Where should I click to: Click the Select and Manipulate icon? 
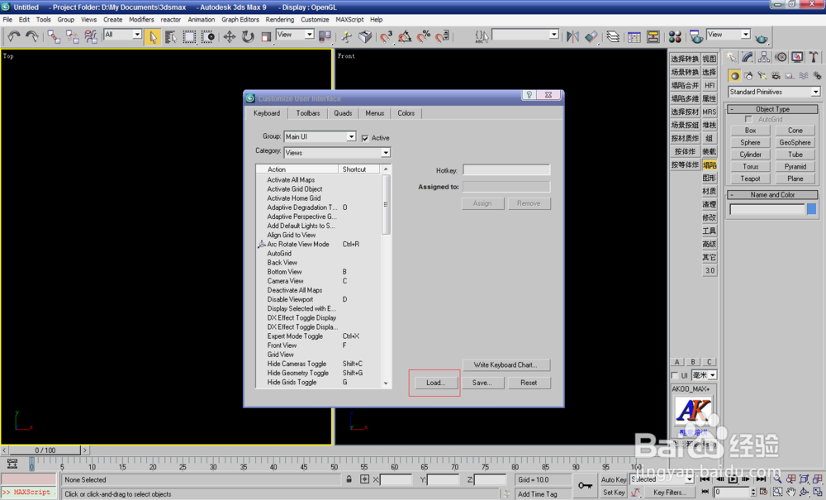coord(346,36)
